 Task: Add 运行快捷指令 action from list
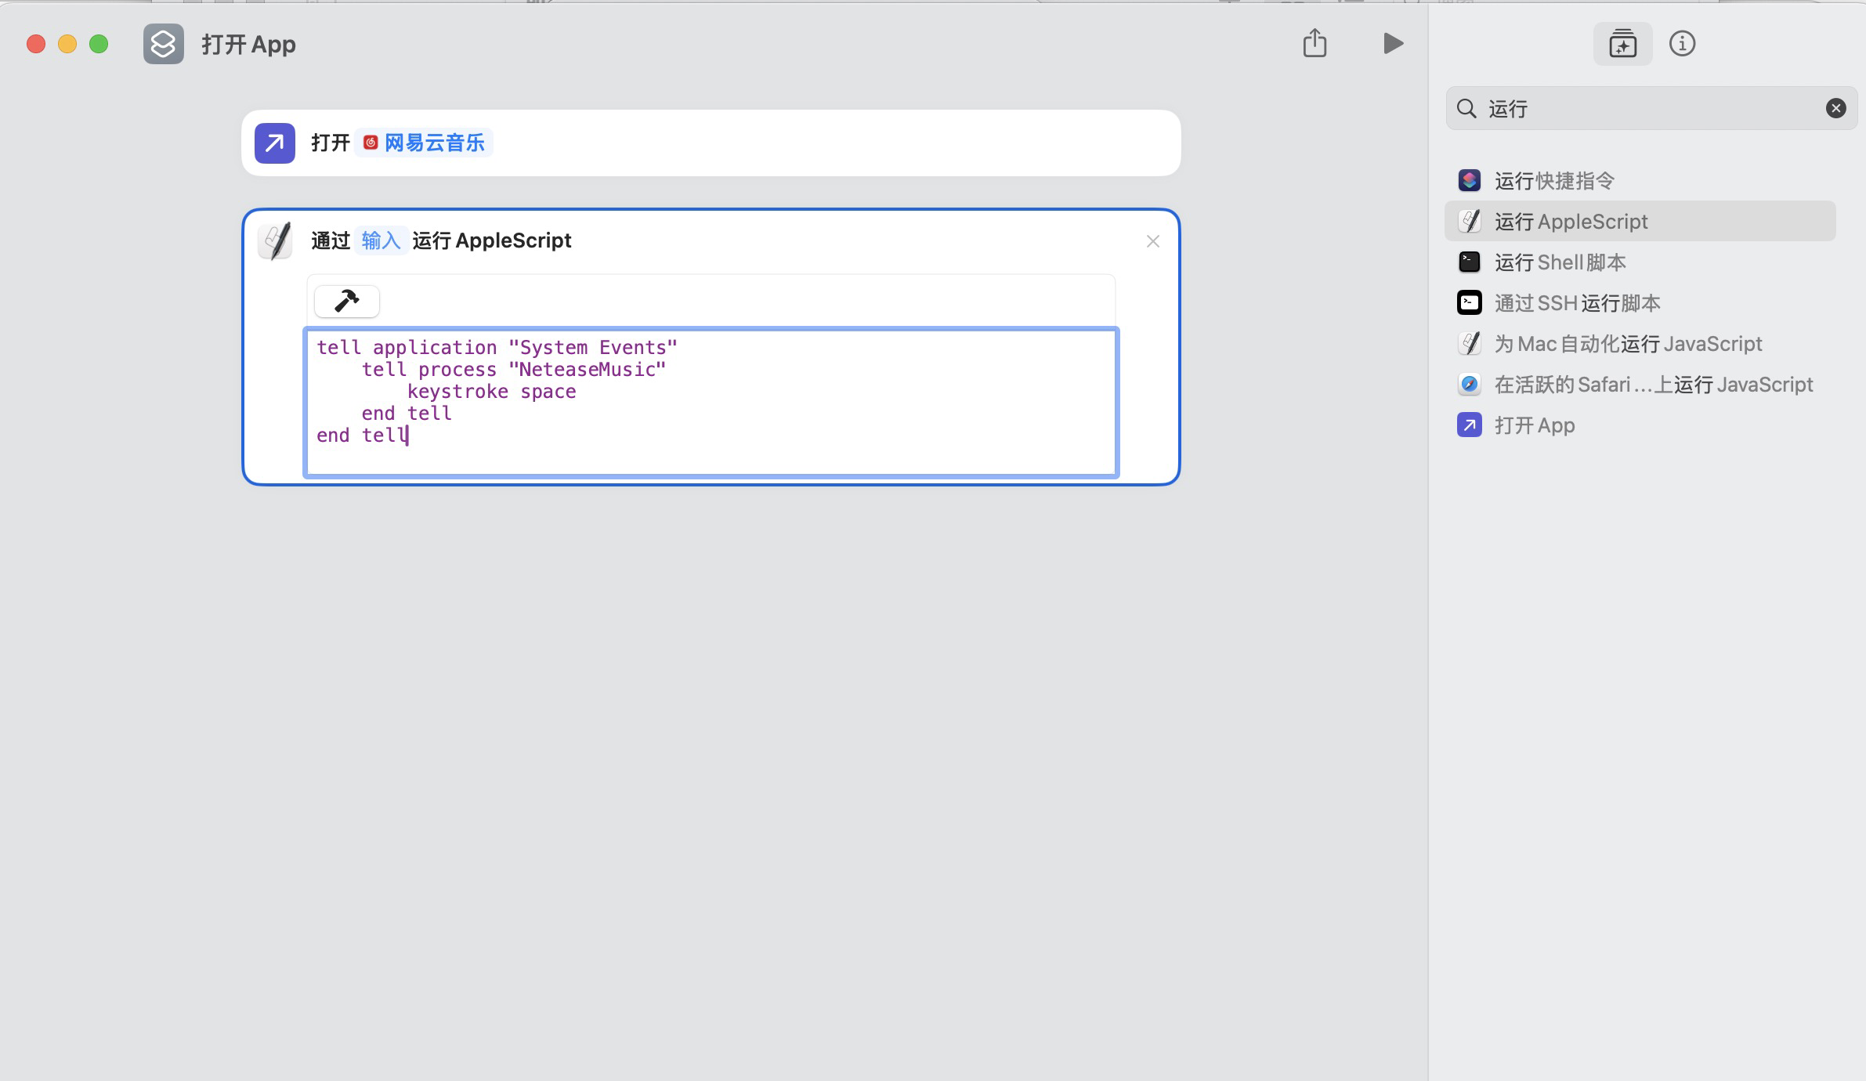point(1553,181)
